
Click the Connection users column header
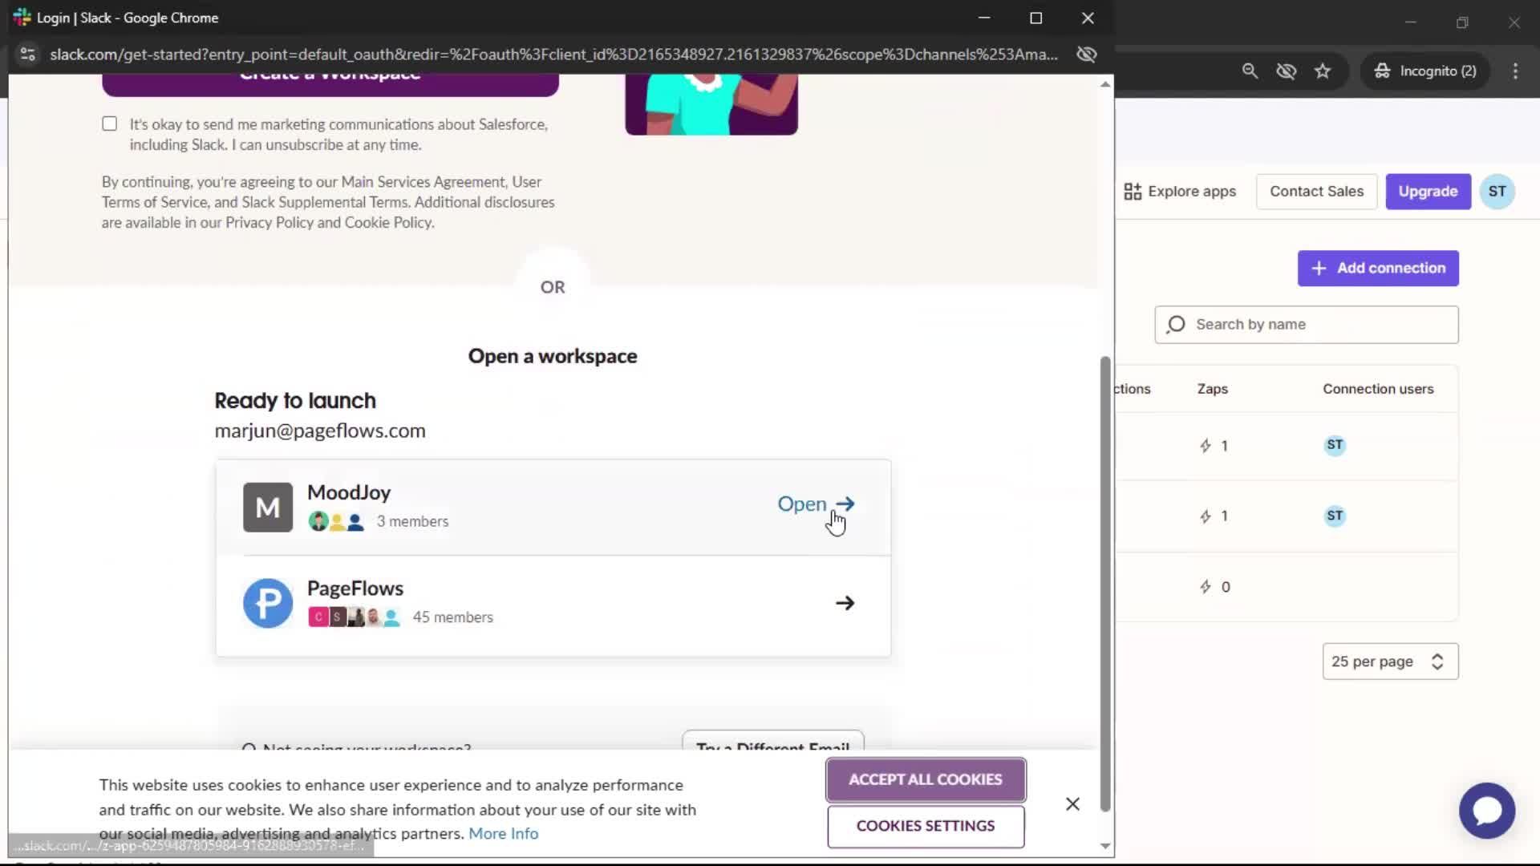pyautogui.click(x=1378, y=389)
